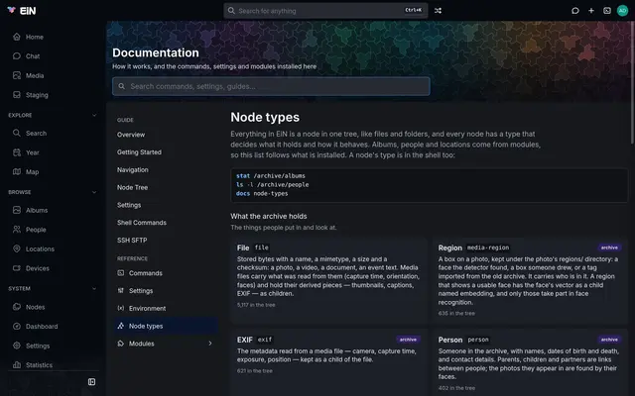635x396 pixels.
Task: Open the Settings gear icon in the left sidebar
Action: point(17,346)
